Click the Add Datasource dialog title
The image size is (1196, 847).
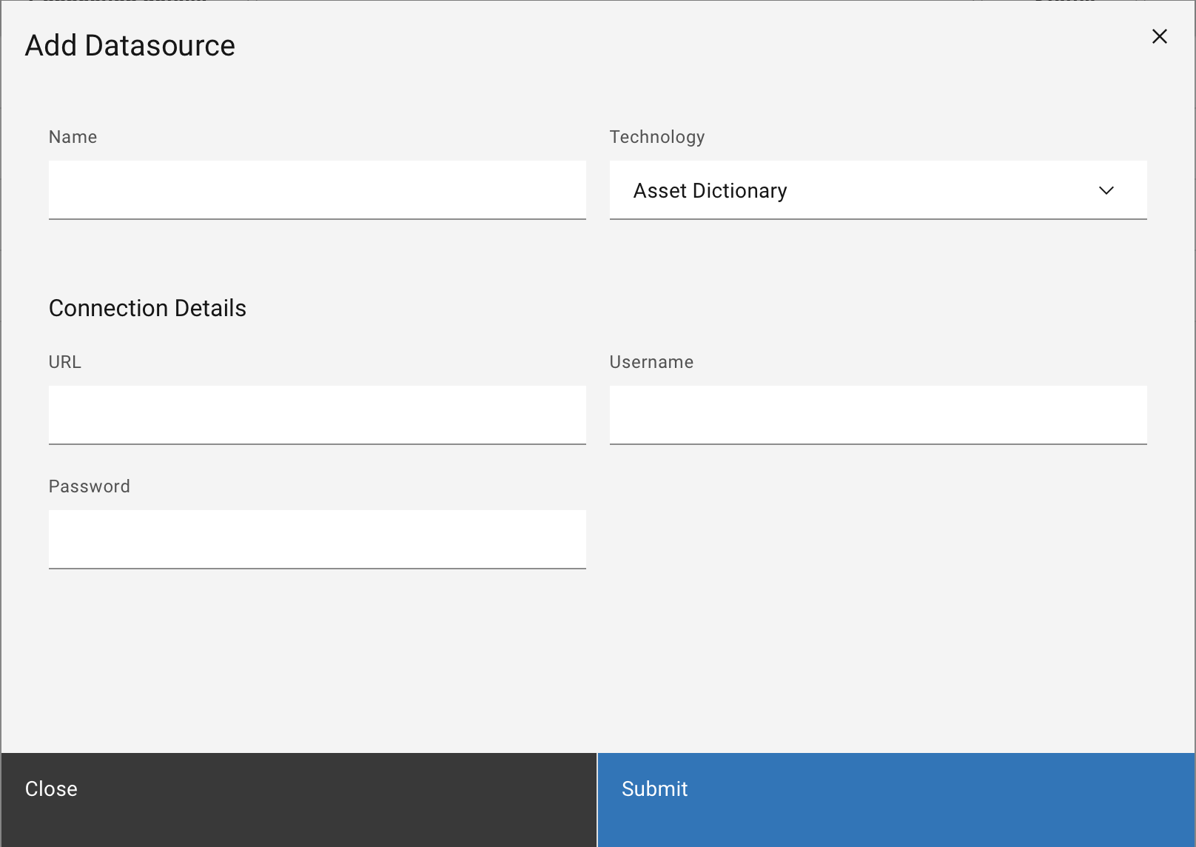[130, 46]
